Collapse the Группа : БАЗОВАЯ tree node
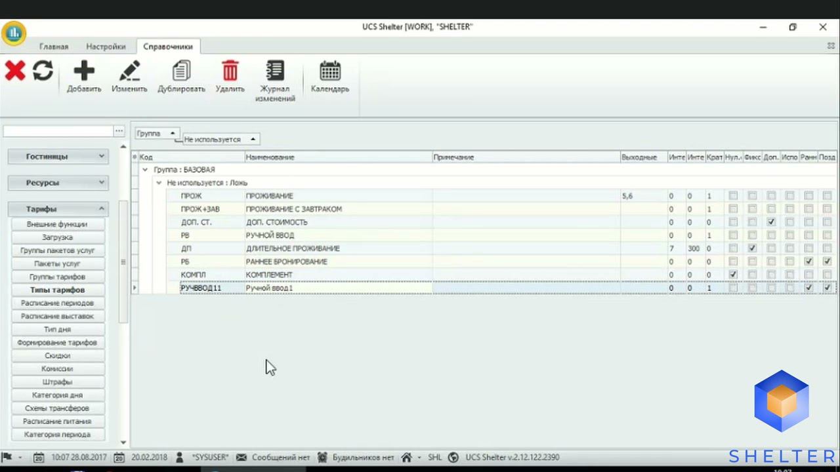The image size is (840, 472). pos(145,170)
